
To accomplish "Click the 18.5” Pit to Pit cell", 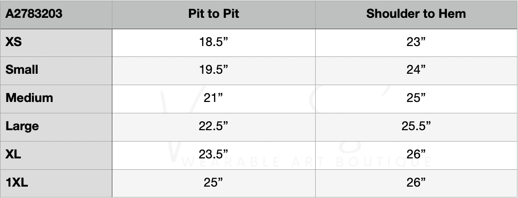I will click(x=213, y=43).
